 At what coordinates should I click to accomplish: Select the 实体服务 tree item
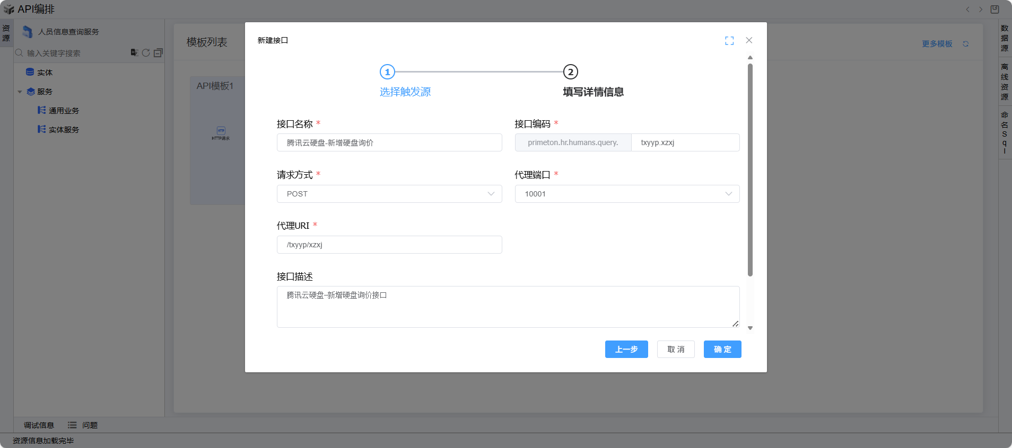(x=64, y=130)
